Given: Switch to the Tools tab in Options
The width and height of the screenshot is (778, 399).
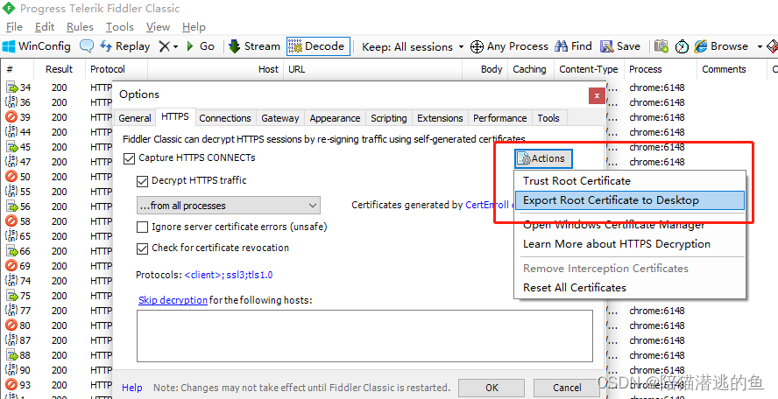Looking at the screenshot, I should pyautogui.click(x=548, y=118).
